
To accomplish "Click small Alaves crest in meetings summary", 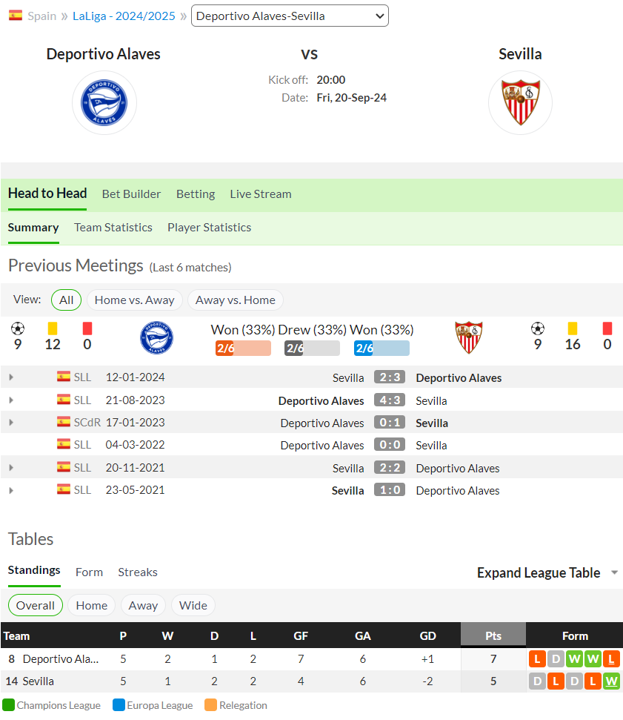I will [156, 337].
